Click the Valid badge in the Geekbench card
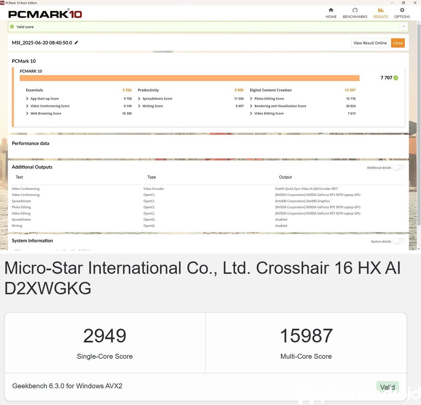421x405 pixels. (x=388, y=387)
